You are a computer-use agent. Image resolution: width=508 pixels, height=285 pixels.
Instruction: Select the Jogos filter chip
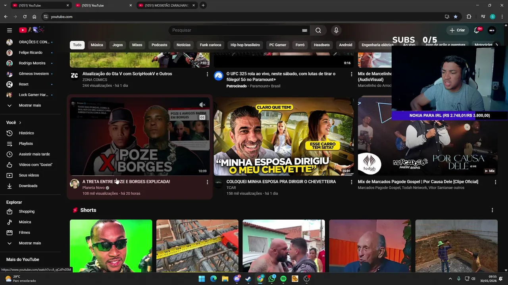click(117, 45)
